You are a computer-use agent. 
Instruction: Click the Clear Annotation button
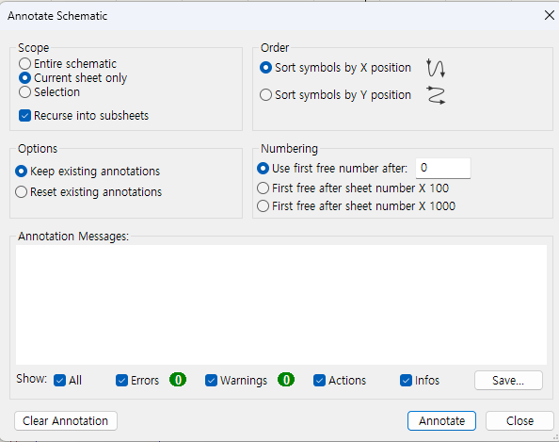(x=66, y=421)
